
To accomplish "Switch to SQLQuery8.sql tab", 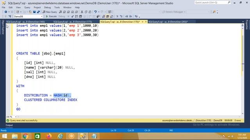I will coord(73,22).
